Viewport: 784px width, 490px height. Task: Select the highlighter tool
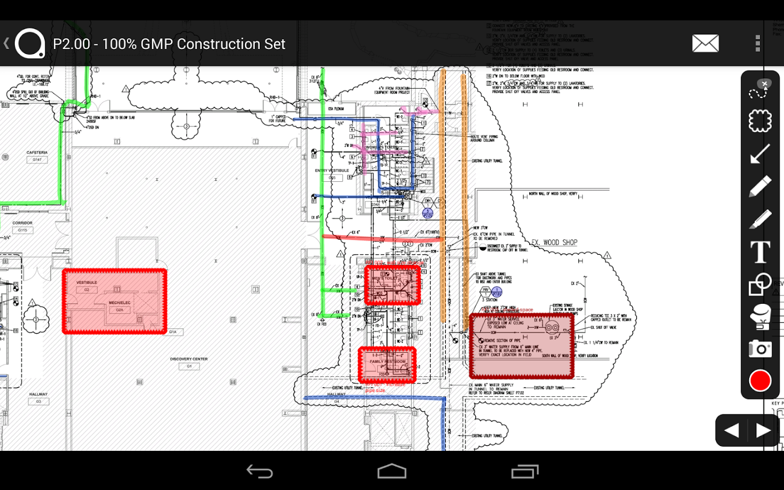tap(760, 219)
